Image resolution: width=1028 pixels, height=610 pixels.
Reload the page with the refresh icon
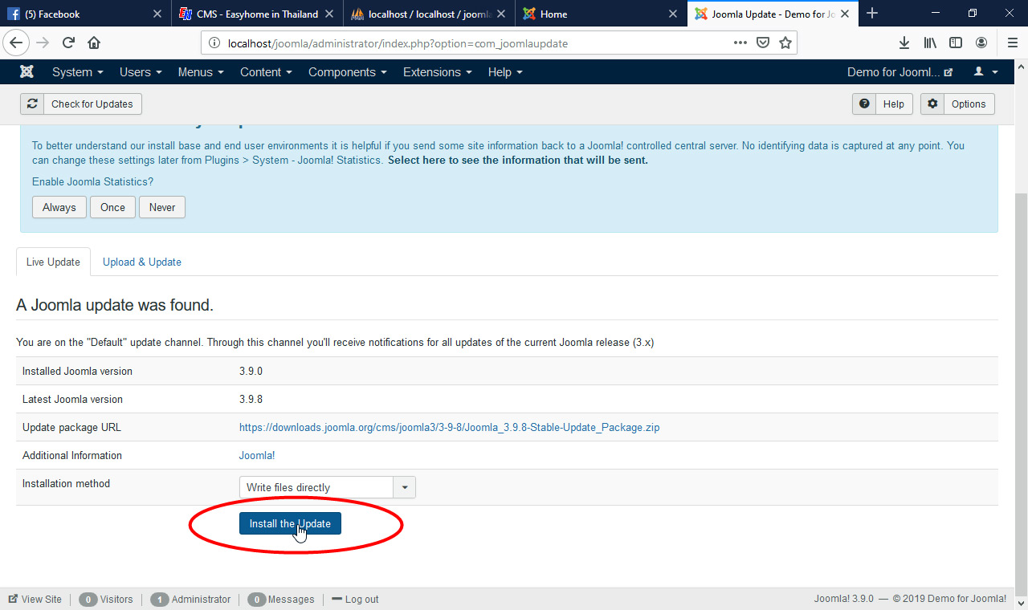[x=67, y=43]
